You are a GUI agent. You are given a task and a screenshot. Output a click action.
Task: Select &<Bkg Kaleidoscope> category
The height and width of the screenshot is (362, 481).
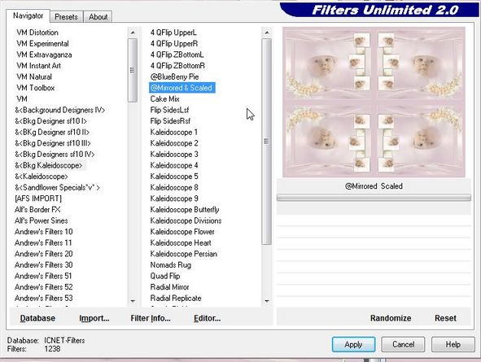49,165
